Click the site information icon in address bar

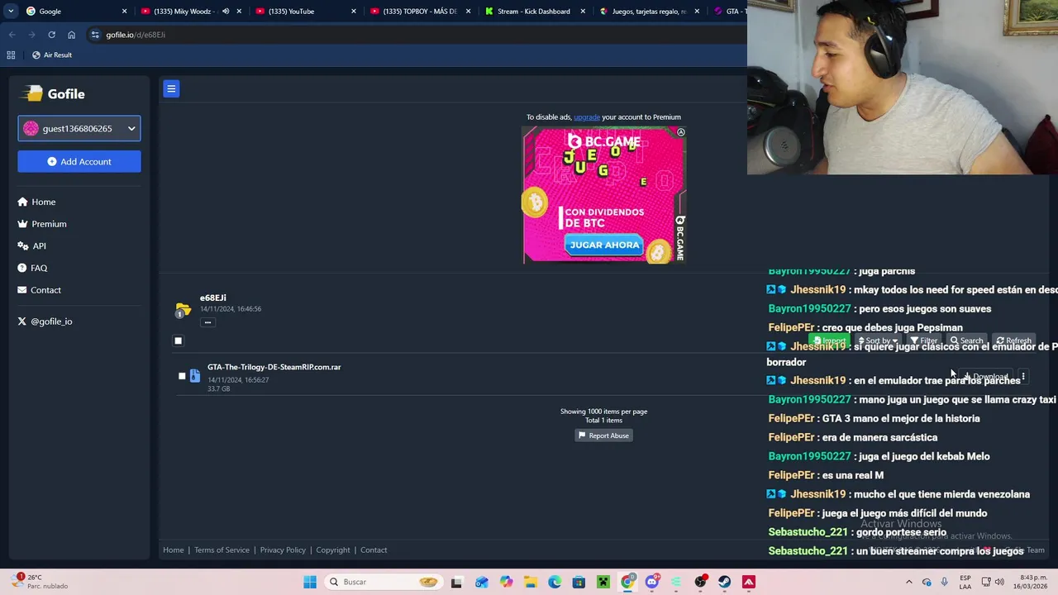tap(95, 35)
